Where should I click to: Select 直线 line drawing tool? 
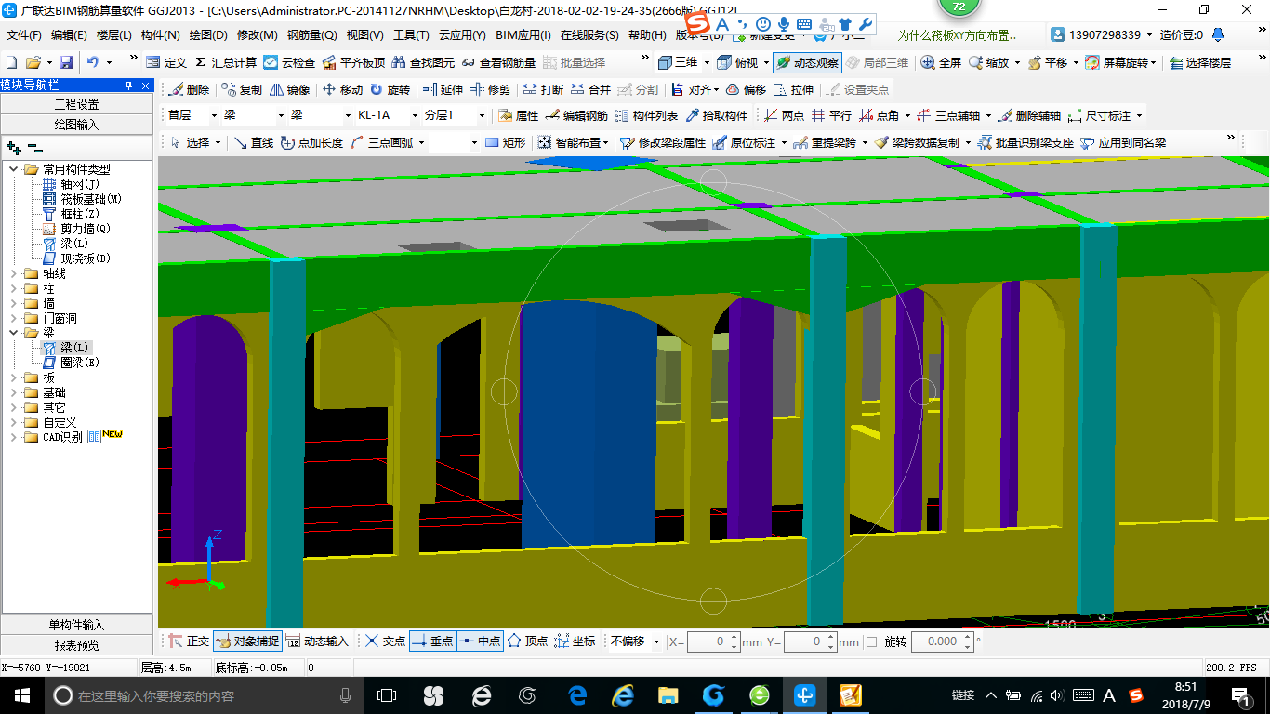tap(254, 142)
